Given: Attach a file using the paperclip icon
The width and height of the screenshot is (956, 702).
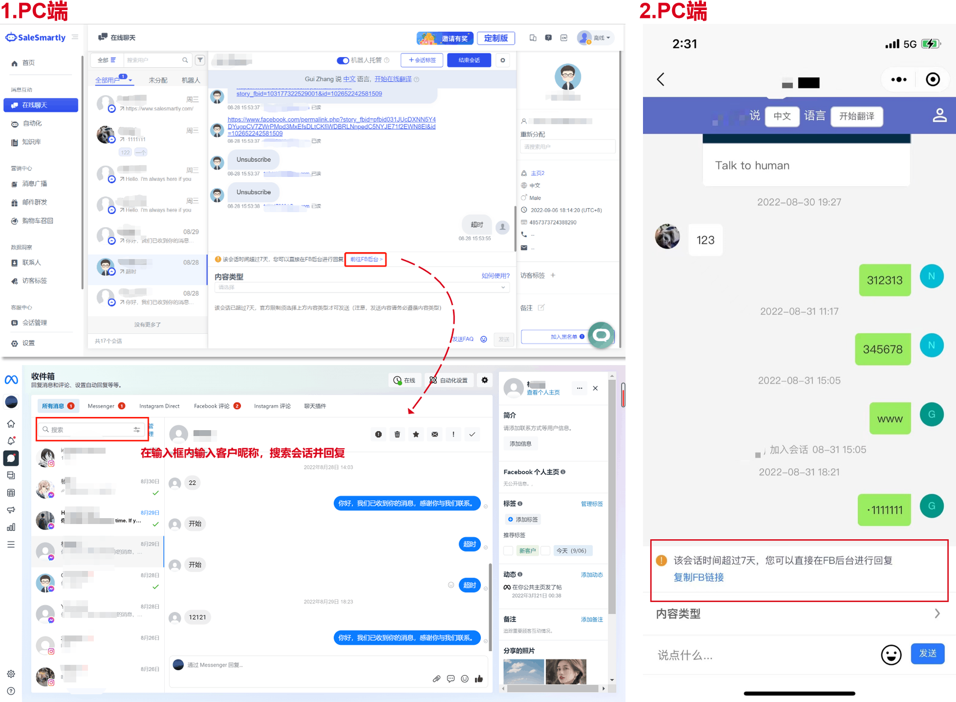Looking at the screenshot, I should pos(436,679).
